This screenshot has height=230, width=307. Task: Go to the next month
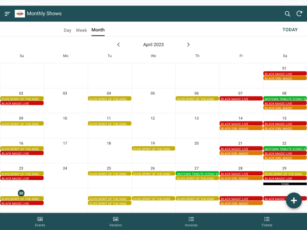click(188, 44)
